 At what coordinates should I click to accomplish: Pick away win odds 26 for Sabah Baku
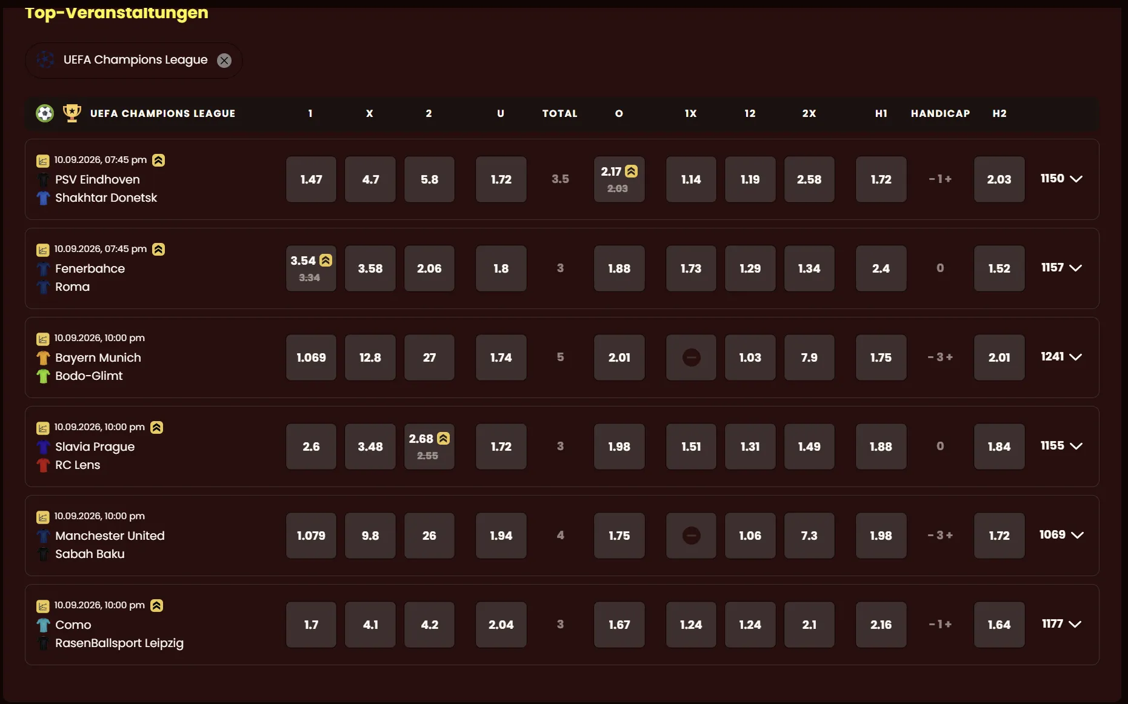429,536
